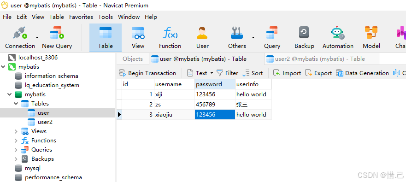Expand the Backups node

pyautogui.click(x=16, y=159)
